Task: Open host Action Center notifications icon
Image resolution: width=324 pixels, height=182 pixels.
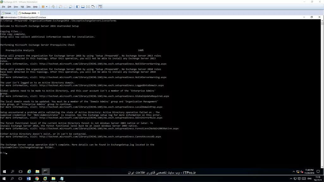Action: pyautogui.click(x=299, y=179)
